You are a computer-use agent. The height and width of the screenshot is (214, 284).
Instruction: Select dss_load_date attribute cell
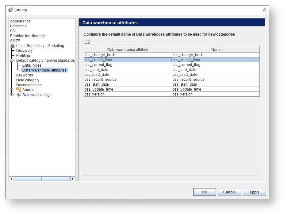pos(128,74)
